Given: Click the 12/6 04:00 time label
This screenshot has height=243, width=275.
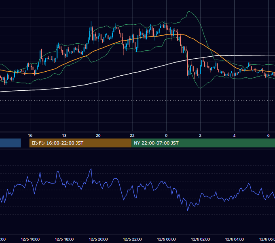Looking at the screenshot, I should point(234,239).
